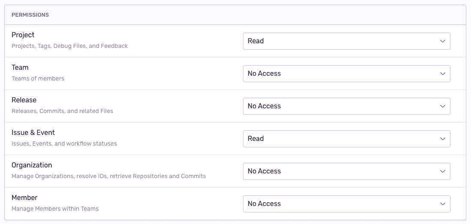This screenshot has width=471, height=224.
Task: Click the Release row label
Action: click(x=24, y=100)
